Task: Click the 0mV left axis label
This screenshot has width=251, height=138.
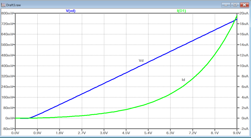Action: [x=9, y=118]
